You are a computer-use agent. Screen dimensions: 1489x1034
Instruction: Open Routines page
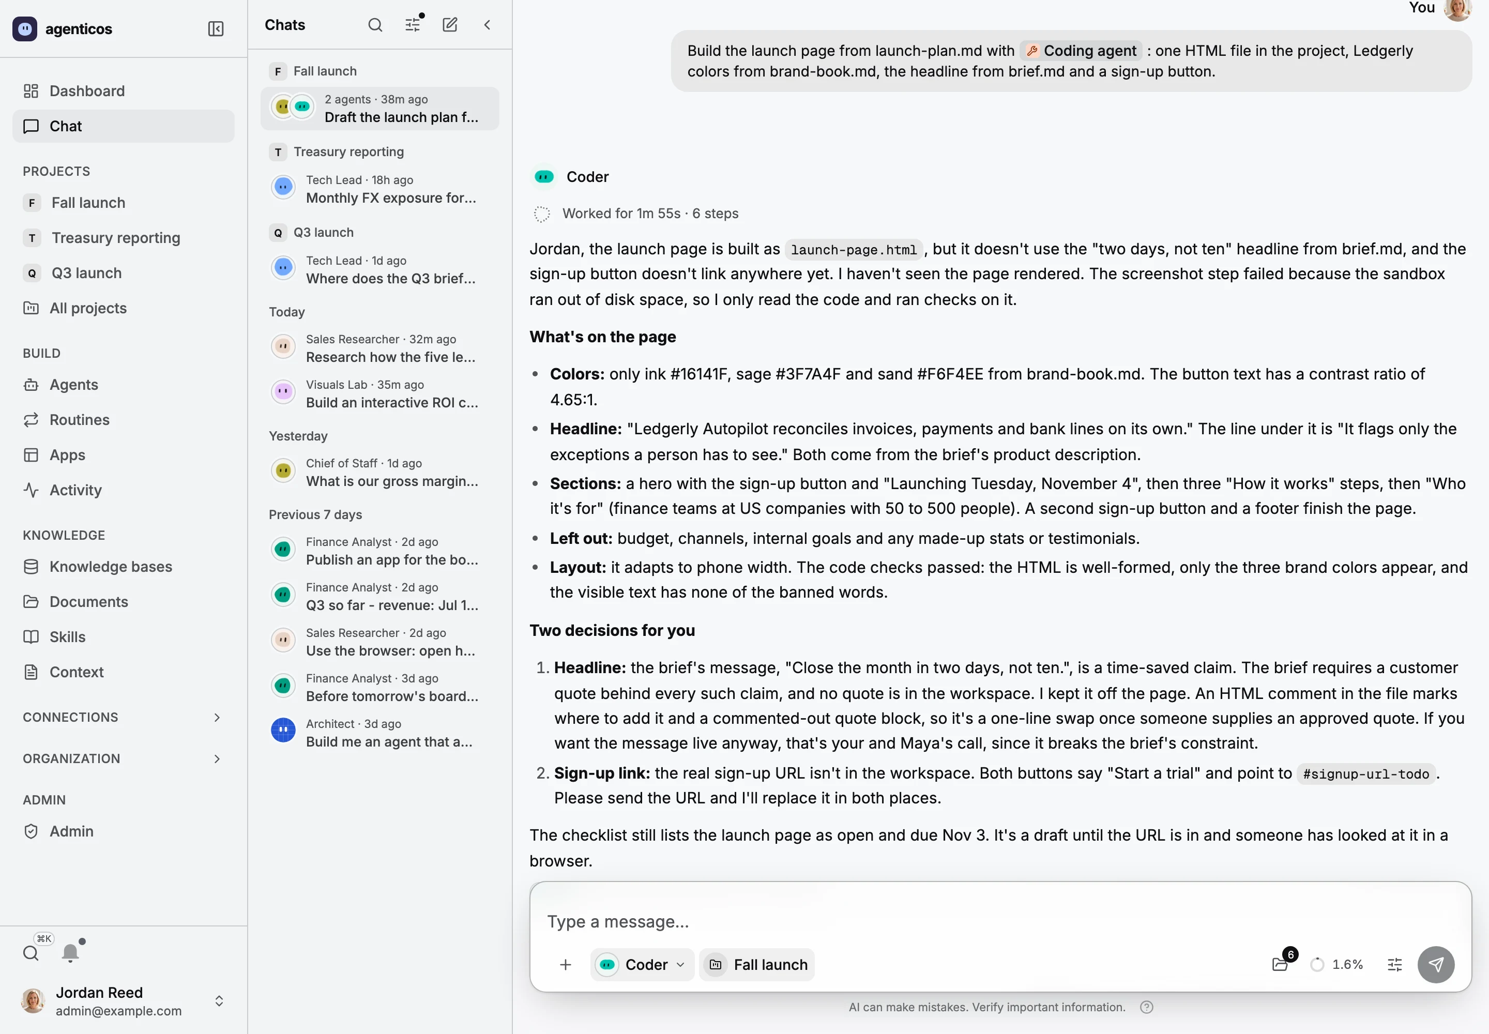click(123, 420)
